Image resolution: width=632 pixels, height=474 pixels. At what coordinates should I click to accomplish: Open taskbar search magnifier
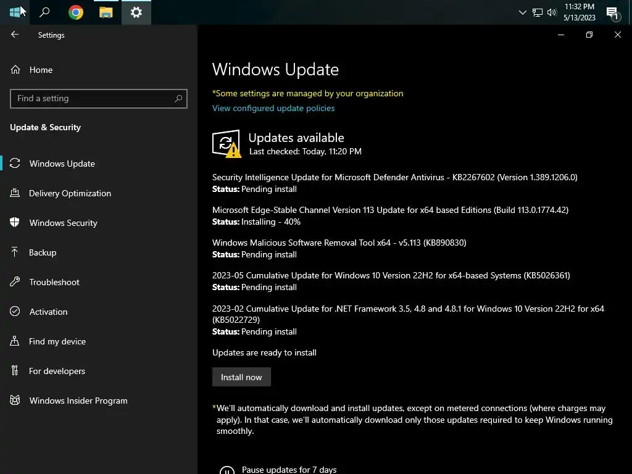tap(44, 12)
